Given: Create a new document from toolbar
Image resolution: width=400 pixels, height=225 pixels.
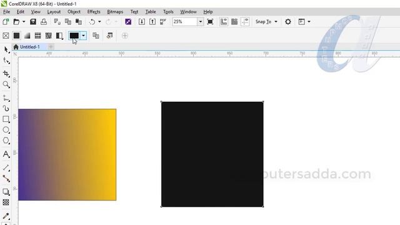Looking at the screenshot, I should point(6,22).
